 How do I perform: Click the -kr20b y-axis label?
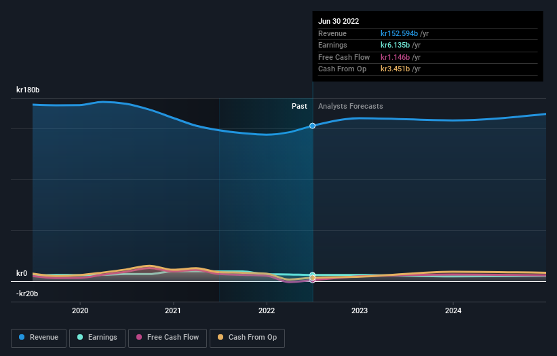[27, 293]
